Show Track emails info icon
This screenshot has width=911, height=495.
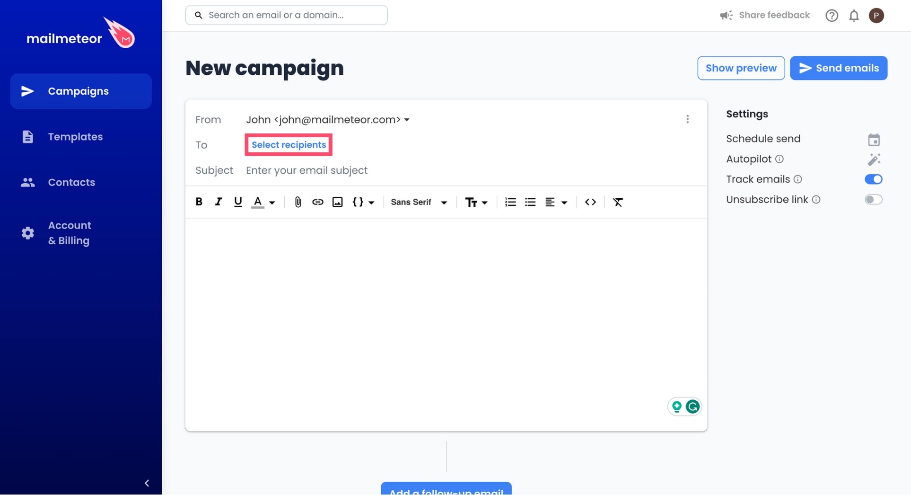[797, 179]
